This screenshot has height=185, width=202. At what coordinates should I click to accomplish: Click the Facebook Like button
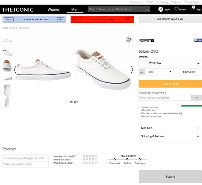198,40
